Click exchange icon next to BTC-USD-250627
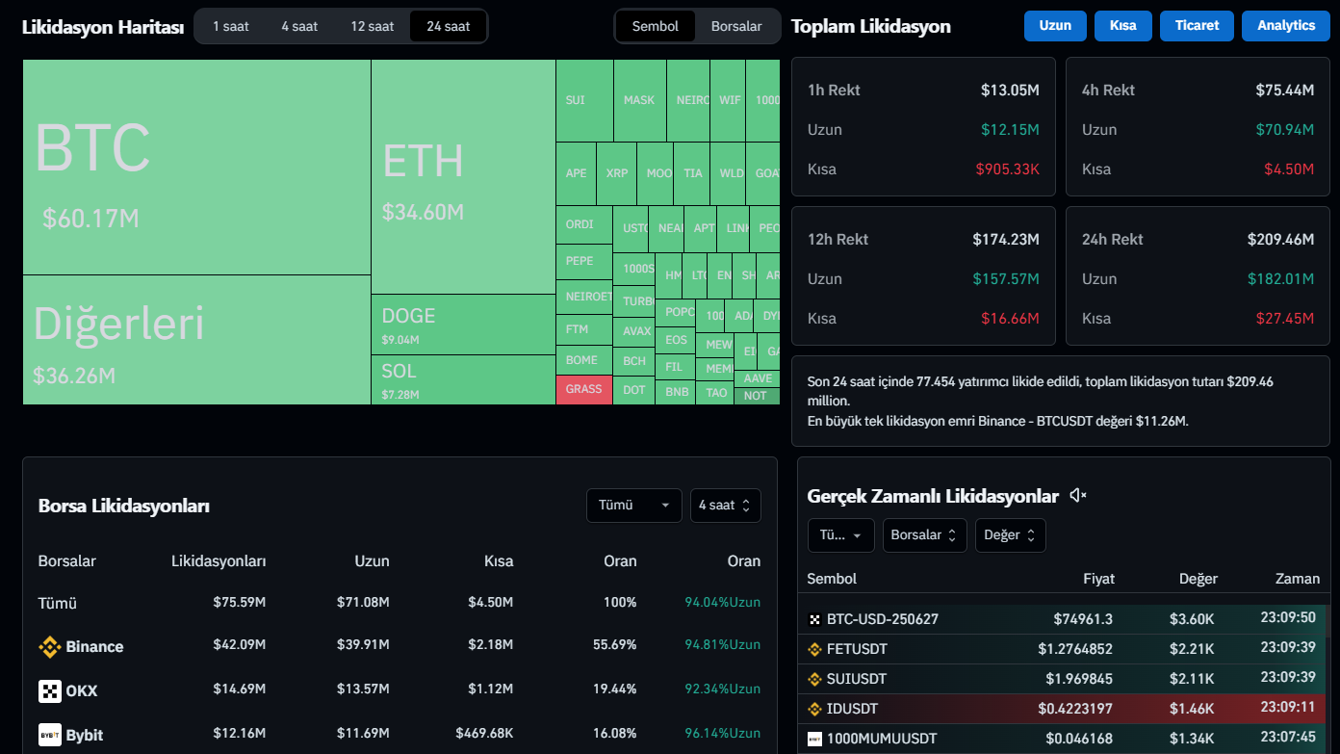 [x=815, y=619]
